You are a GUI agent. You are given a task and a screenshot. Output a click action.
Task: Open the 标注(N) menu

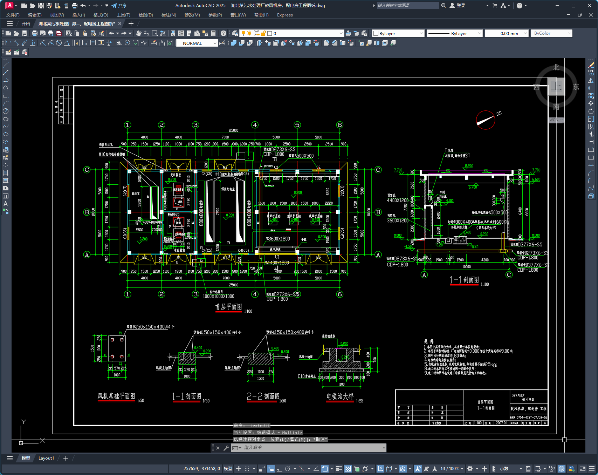point(169,15)
